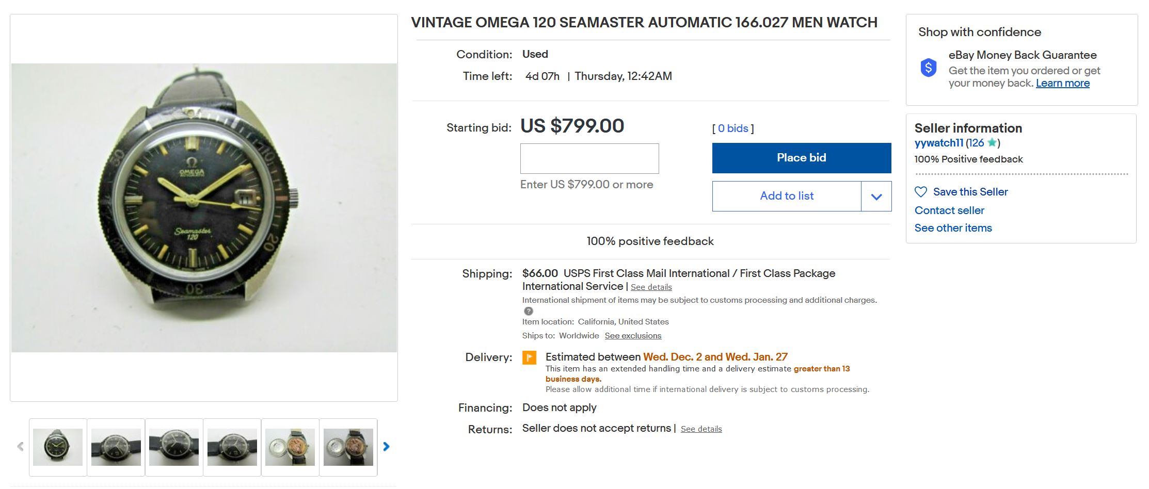Open Learn more about guarantee
Screen dimensions: 1149x489
click(1062, 84)
